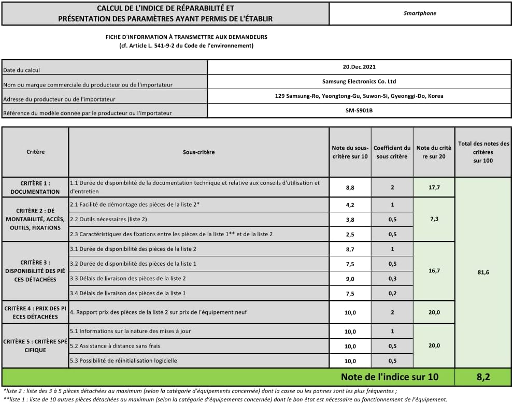Select the Sous-critère column header
This screenshot has height=404, width=513.
point(199,152)
